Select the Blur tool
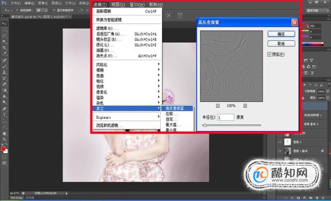Image resolution: width=331 pixels, height=201 pixels. pyautogui.click(x=4, y=96)
